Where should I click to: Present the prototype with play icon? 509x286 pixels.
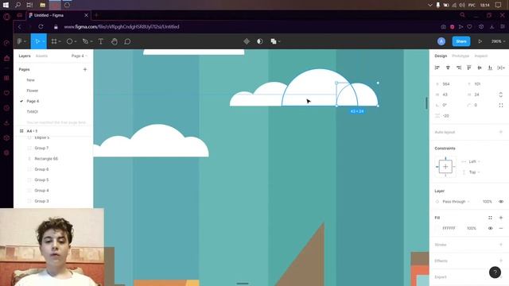[480, 41]
